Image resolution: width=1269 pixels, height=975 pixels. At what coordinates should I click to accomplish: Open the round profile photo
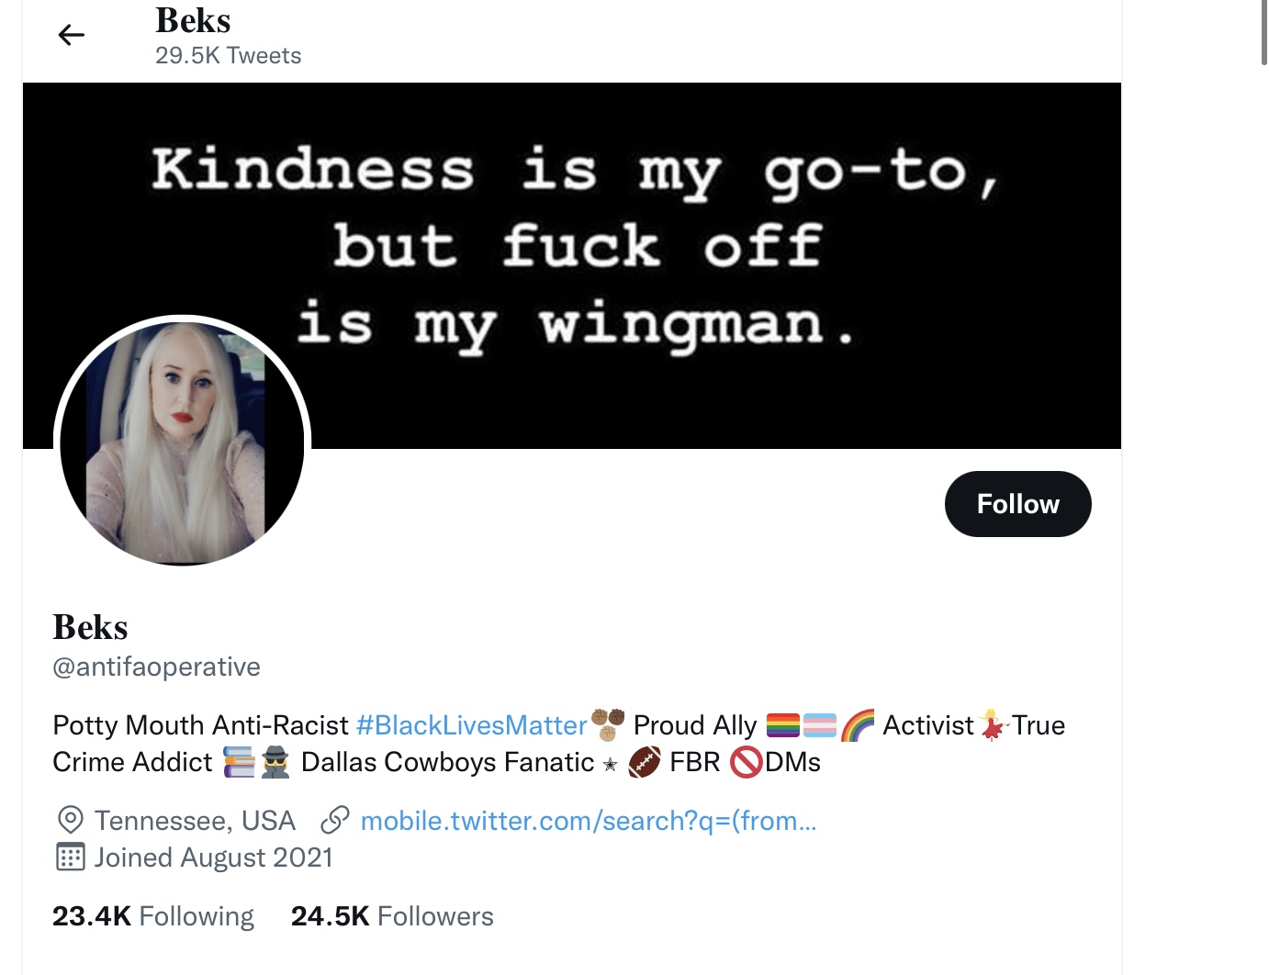[183, 441]
